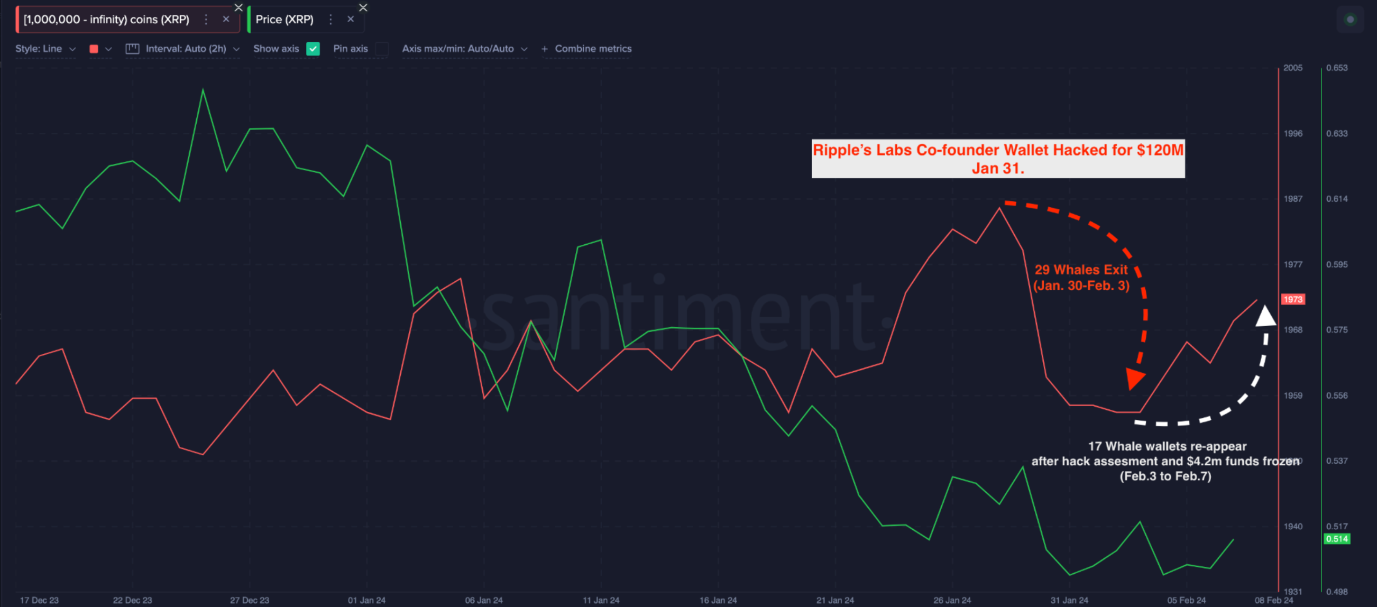
Task: Click the 01 Jan 24 date on x-axis
Action: click(366, 600)
